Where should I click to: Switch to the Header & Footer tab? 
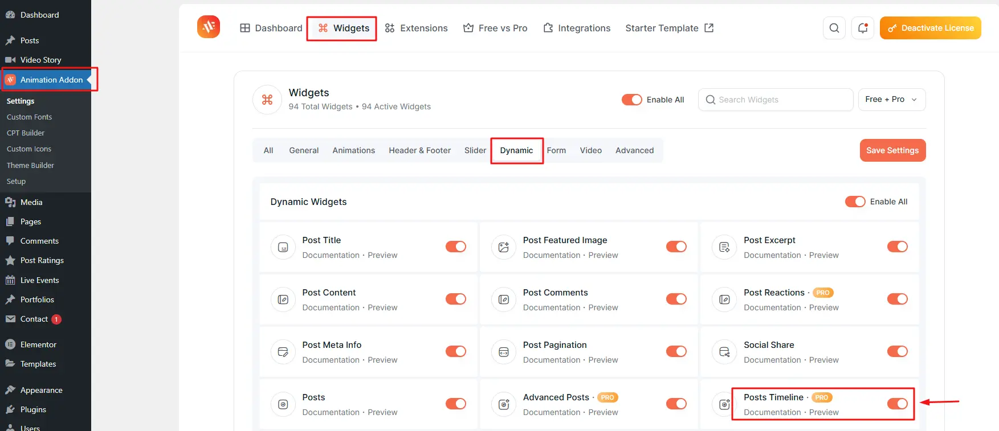(420, 150)
